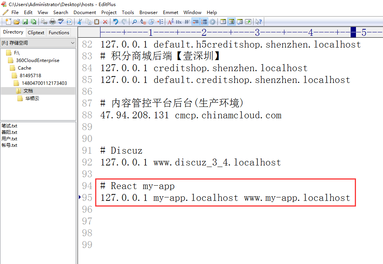The width and height of the screenshot is (383, 264).
Task: Save the hosts file with the Save icon
Action: (25, 22)
